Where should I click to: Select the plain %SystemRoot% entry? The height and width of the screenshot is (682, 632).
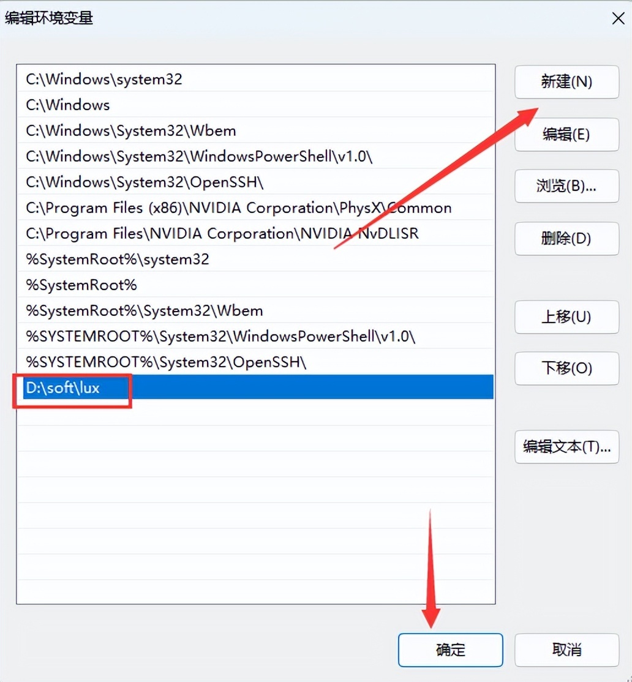coord(255,285)
